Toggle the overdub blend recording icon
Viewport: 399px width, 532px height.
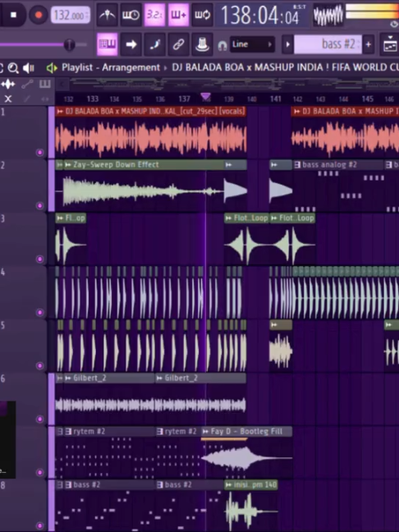[178, 15]
